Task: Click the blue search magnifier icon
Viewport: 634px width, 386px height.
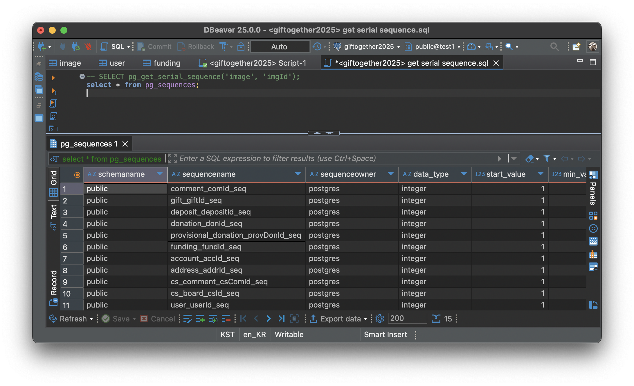Action: tap(509, 47)
